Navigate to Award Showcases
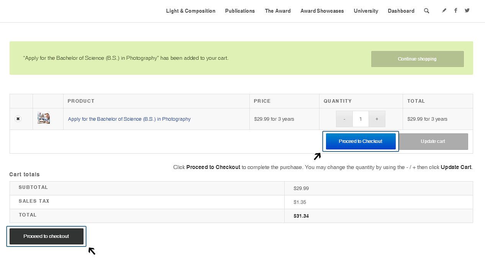 tap(322, 11)
